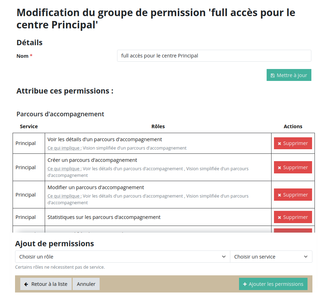
Task: Click the chevron arrow of the role selector
Action: pyautogui.click(x=224, y=257)
